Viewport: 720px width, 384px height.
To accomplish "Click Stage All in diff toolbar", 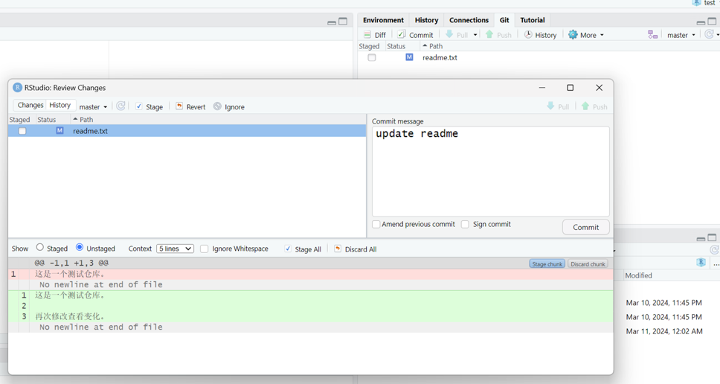I will (303, 249).
